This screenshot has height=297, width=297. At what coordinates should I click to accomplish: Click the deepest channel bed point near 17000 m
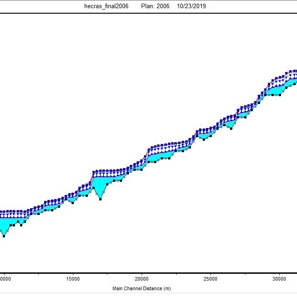100,199
